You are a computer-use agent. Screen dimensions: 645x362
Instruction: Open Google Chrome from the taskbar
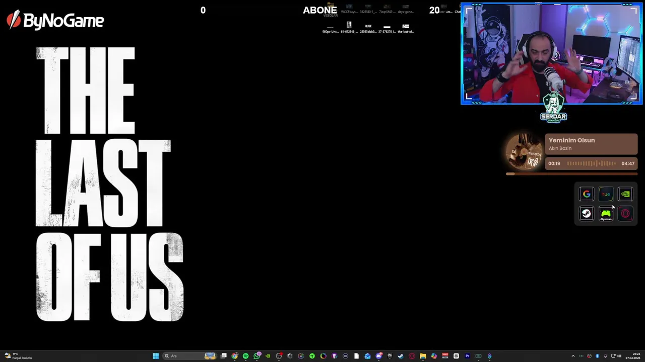click(x=235, y=356)
